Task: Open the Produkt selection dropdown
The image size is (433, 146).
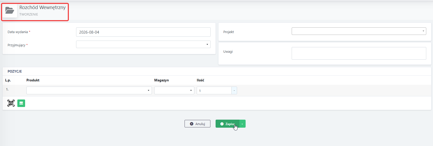Action: click(x=89, y=90)
